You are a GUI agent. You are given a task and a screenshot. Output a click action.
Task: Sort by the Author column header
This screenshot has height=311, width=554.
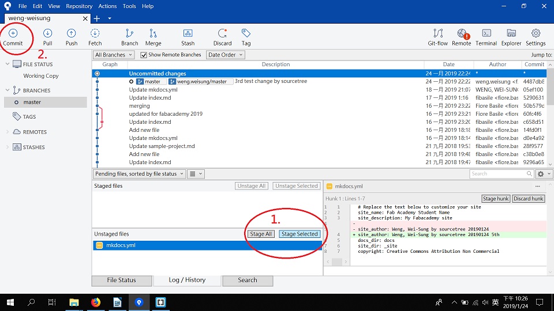point(497,64)
